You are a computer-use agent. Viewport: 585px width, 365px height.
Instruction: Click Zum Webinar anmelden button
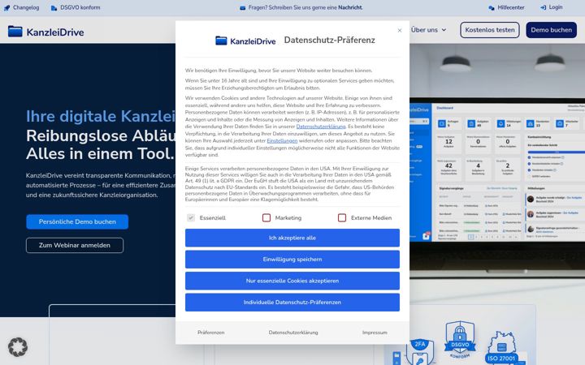[75, 245]
